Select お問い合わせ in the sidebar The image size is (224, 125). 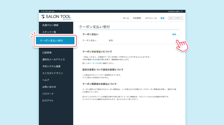click(x=49, y=87)
